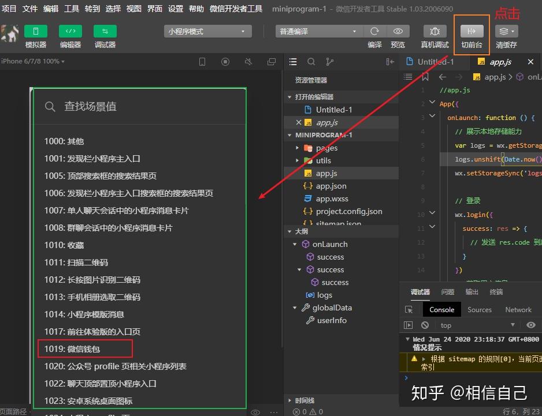Click the editor outline list icon
The image size is (542, 416).
point(408,77)
